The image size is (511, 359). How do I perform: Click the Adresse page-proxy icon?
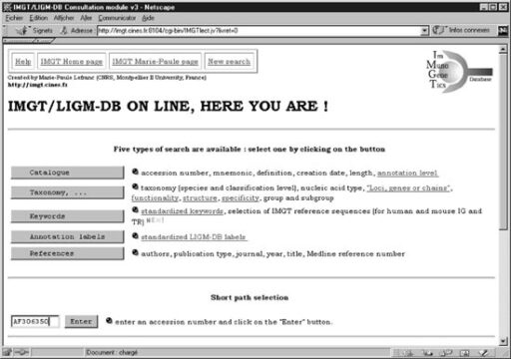click(64, 30)
